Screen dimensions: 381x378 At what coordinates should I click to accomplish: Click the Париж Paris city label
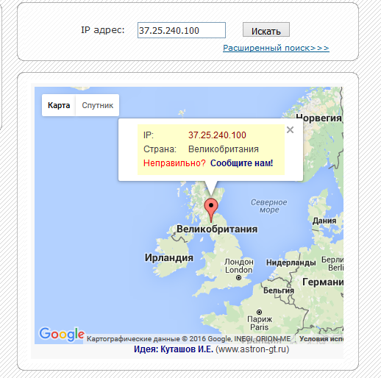pos(260,323)
